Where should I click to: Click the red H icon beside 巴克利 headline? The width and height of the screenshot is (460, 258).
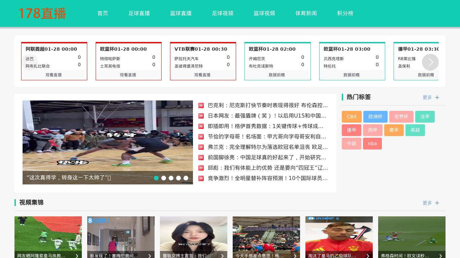pos(201,105)
